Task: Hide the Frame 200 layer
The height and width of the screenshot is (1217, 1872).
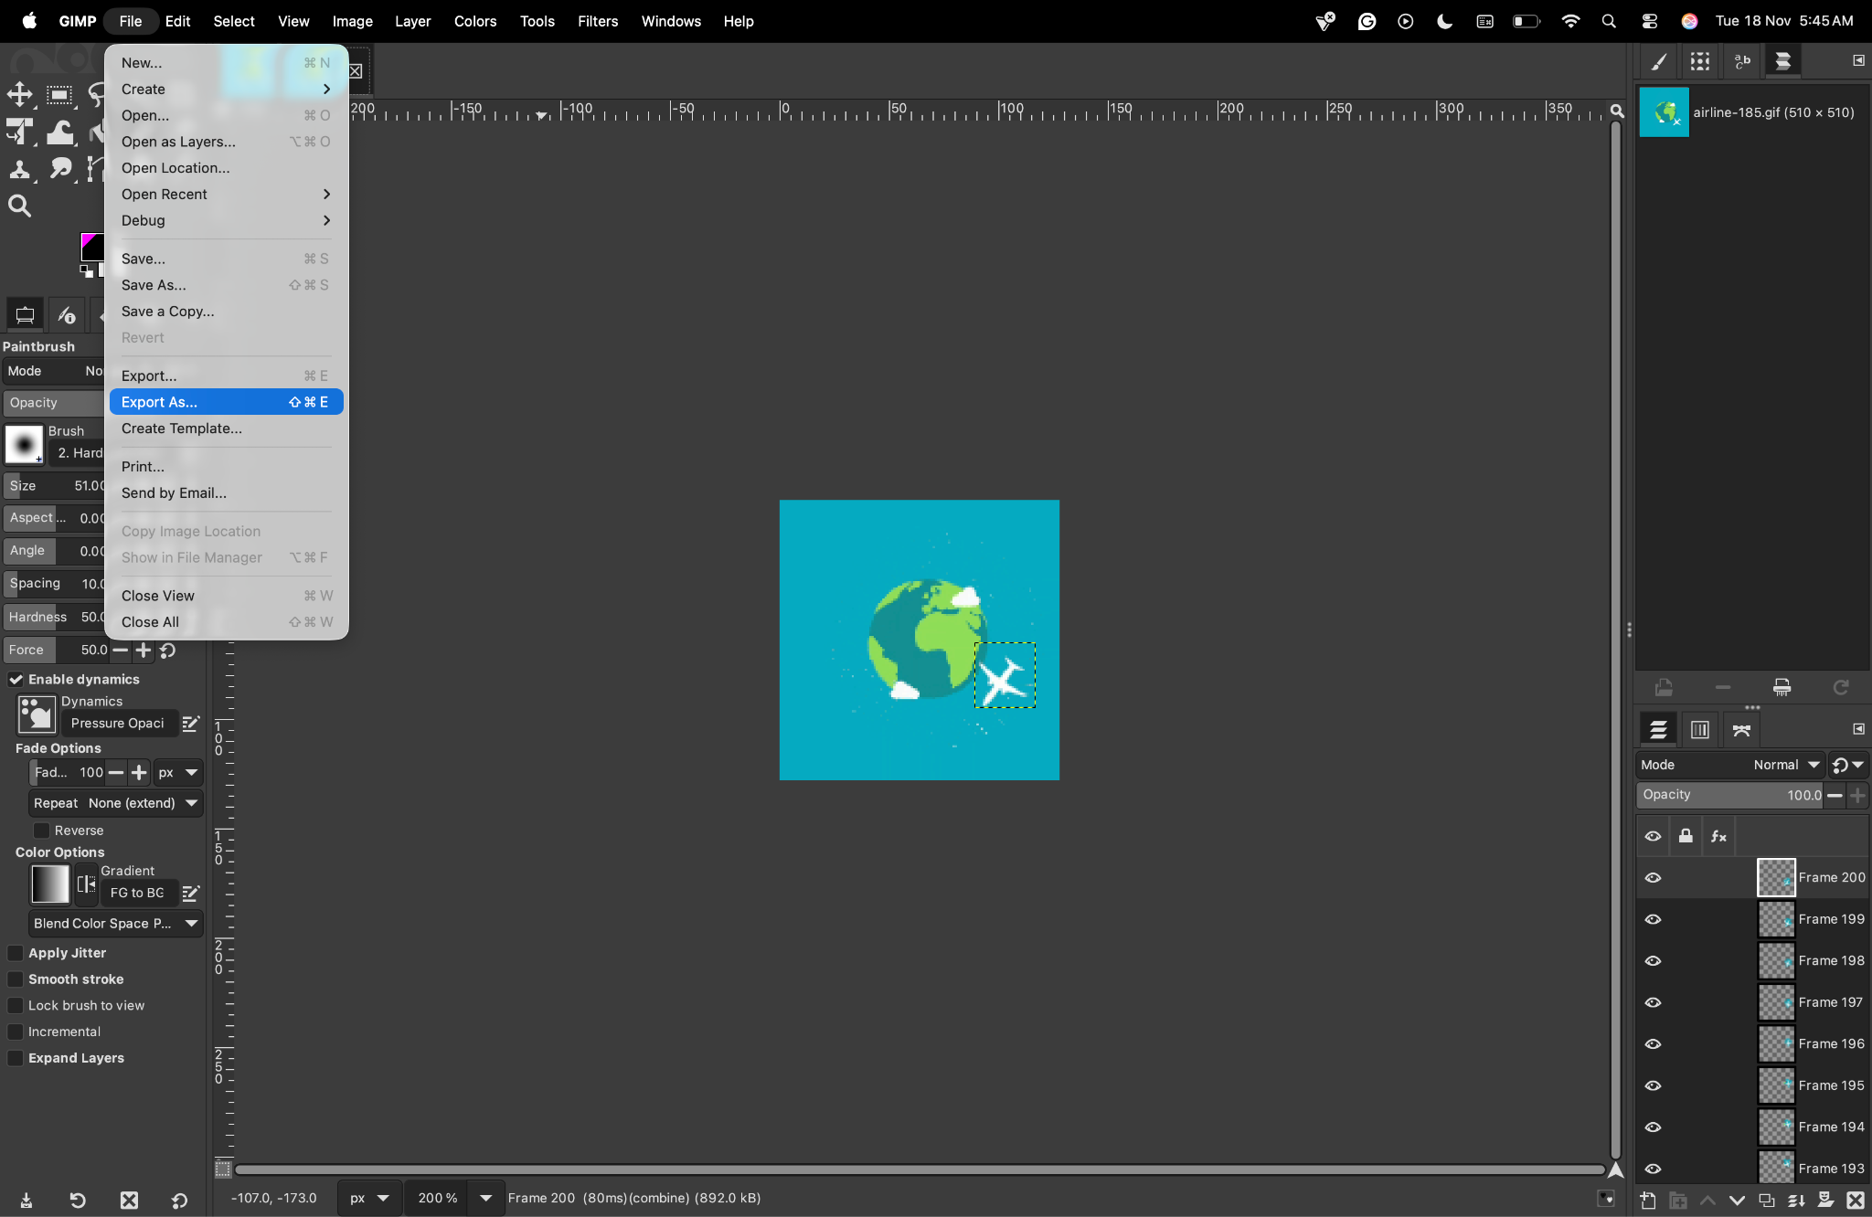Action: (x=1654, y=878)
